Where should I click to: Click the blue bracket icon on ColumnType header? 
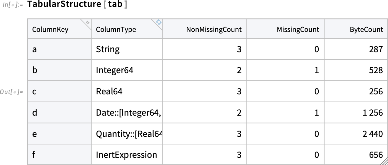point(159,22)
